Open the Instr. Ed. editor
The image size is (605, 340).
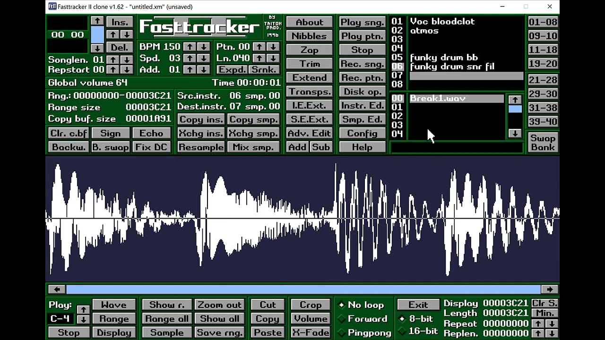pos(362,105)
